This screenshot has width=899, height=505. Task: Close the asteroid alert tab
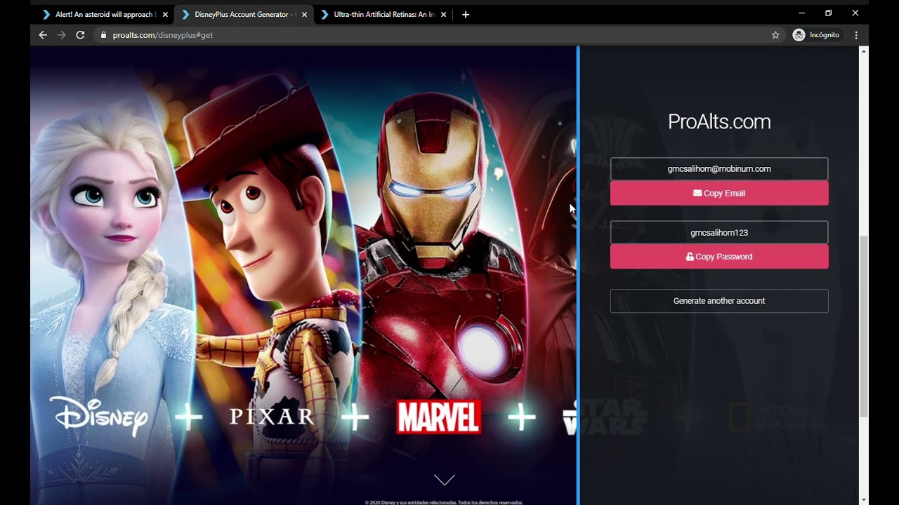click(x=165, y=14)
